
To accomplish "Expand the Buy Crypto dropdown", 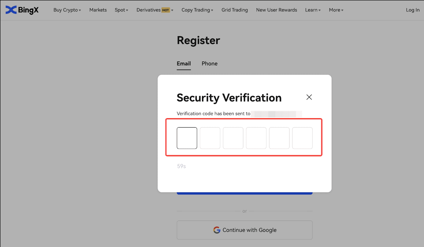I will pos(67,10).
